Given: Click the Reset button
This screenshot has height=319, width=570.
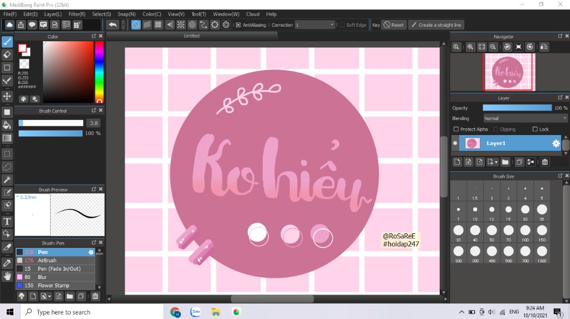Looking at the screenshot, I should (x=394, y=25).
